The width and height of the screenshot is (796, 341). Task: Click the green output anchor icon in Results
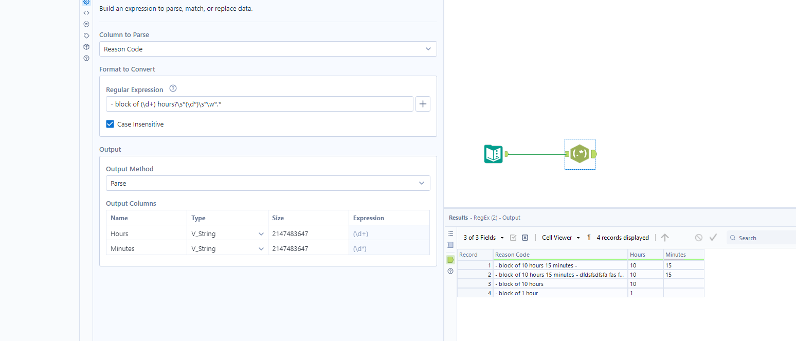(x=450, y=260)
